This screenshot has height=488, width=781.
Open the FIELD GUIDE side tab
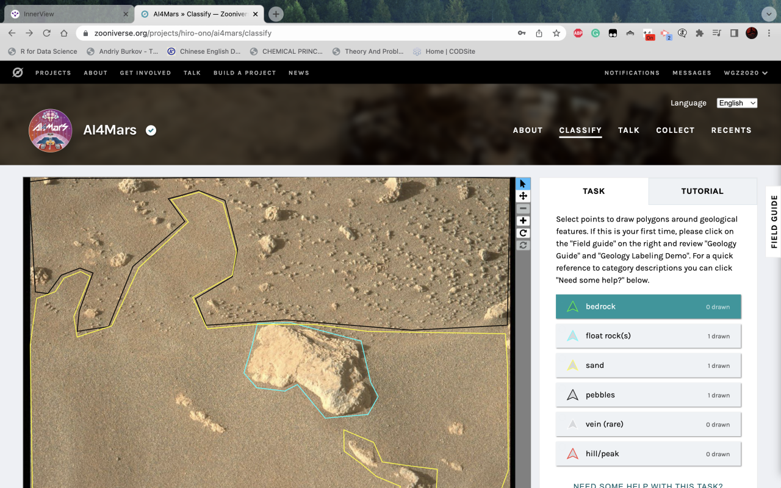[774, 221]
